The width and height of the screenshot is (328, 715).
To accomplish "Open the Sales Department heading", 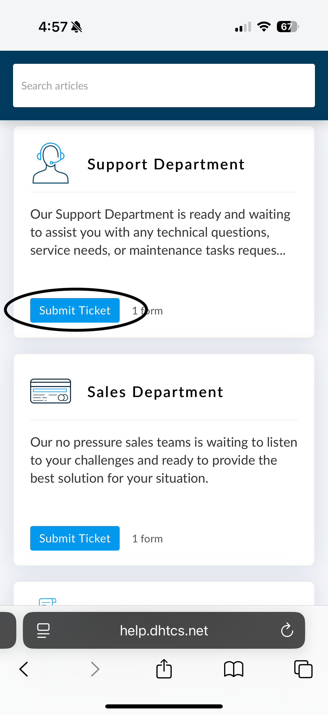I will pos(155,392).
